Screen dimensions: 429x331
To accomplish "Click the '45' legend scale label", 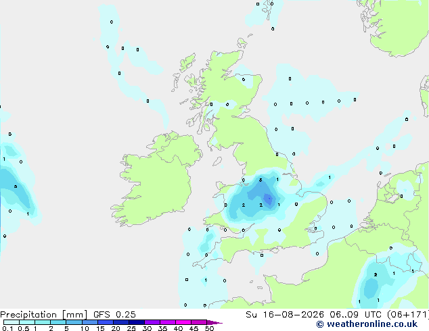I will click(194, 328).
